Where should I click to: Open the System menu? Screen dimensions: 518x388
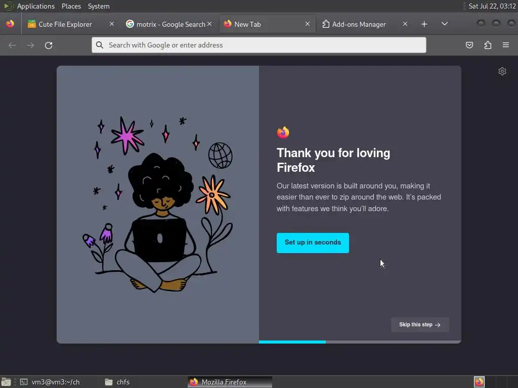point(99,6)
